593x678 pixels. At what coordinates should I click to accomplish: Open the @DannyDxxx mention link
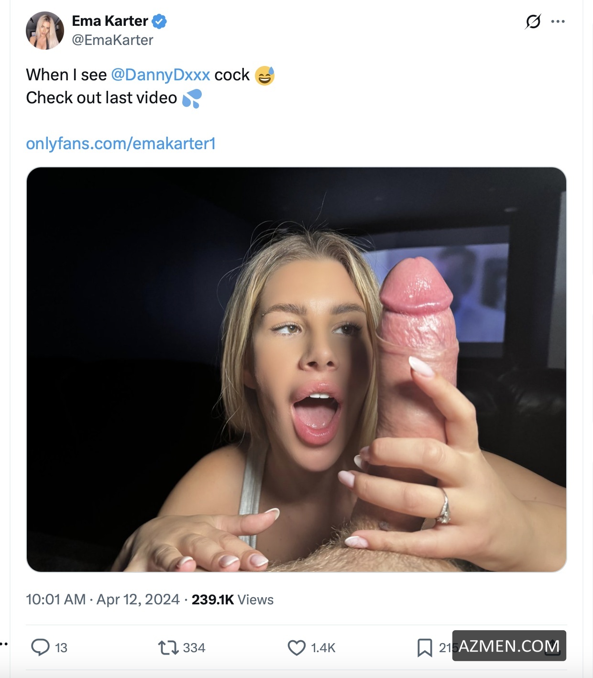pyautogui.click(x=161, y=75)
